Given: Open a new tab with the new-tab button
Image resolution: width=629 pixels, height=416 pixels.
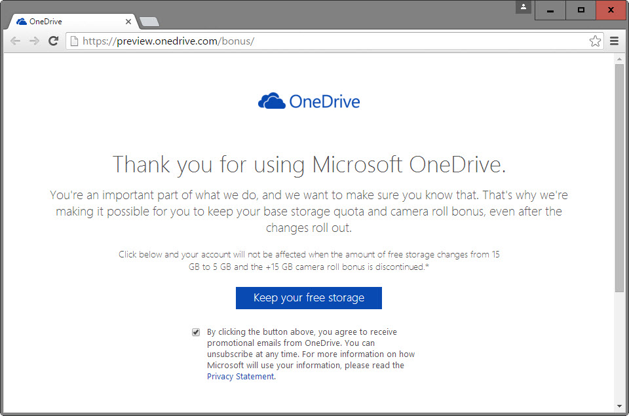Looking at the screenshot, I should (x=149, y=22).
